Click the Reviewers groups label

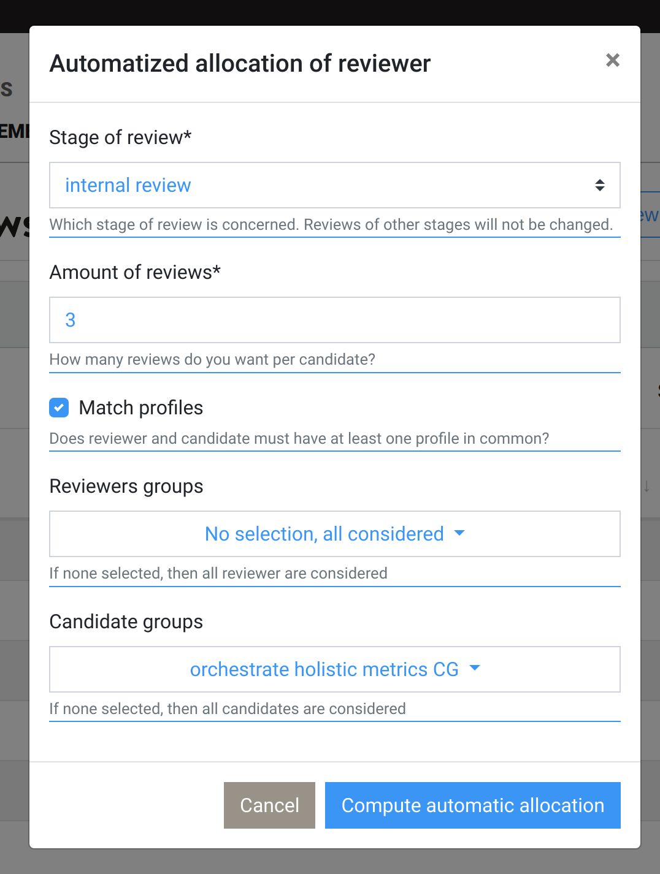pyautogui.click(x=126, y=486)
